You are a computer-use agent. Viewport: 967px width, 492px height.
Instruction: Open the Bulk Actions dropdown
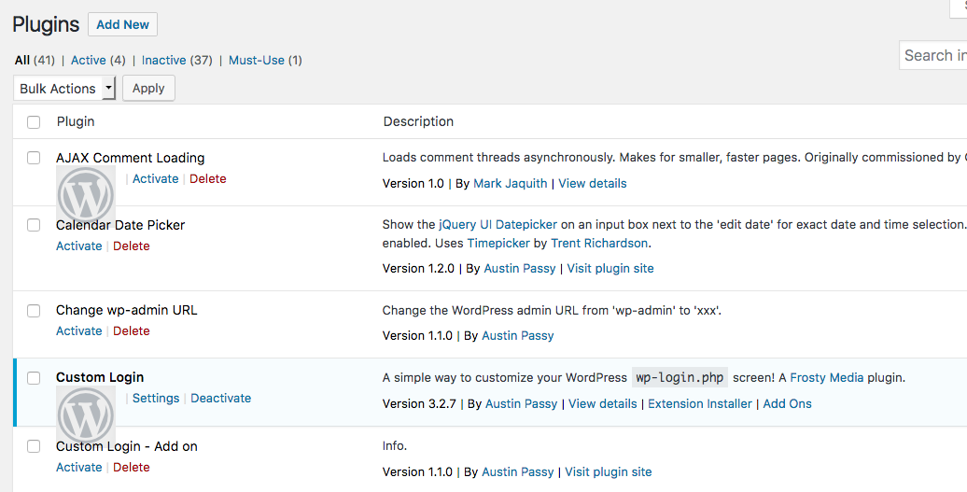click(x=64, y=88)
